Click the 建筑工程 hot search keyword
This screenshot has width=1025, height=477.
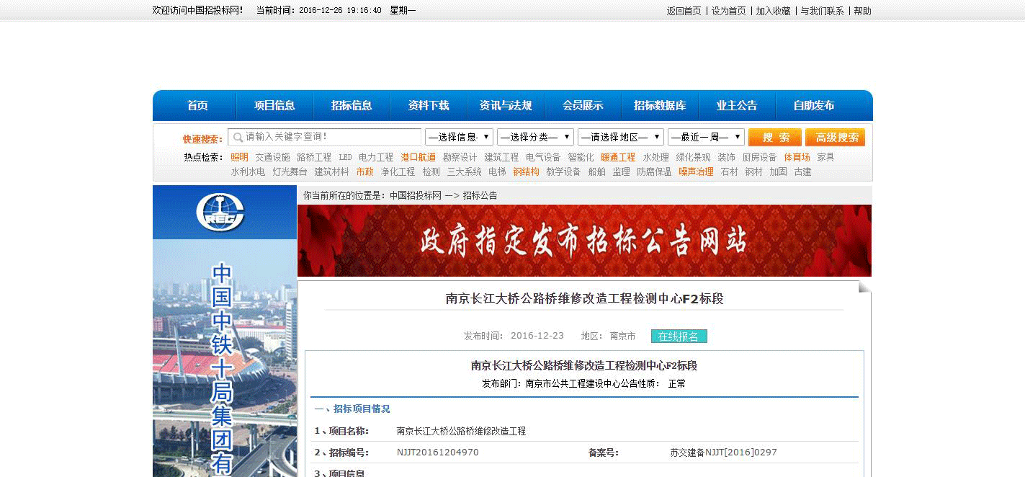(x=501, y=157)
